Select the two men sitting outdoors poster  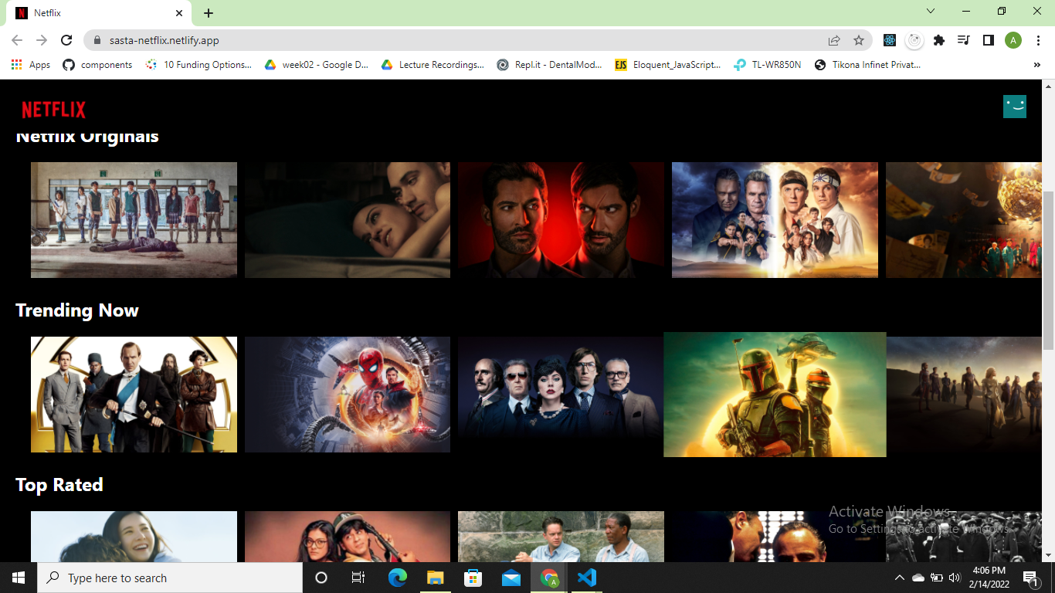coord(561,536)
